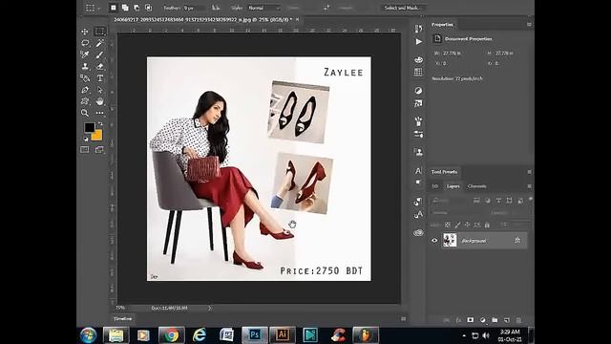This screenshot has width=611, height=344.
Task: Create a new layer group folder
Action: tap(495, 320)
